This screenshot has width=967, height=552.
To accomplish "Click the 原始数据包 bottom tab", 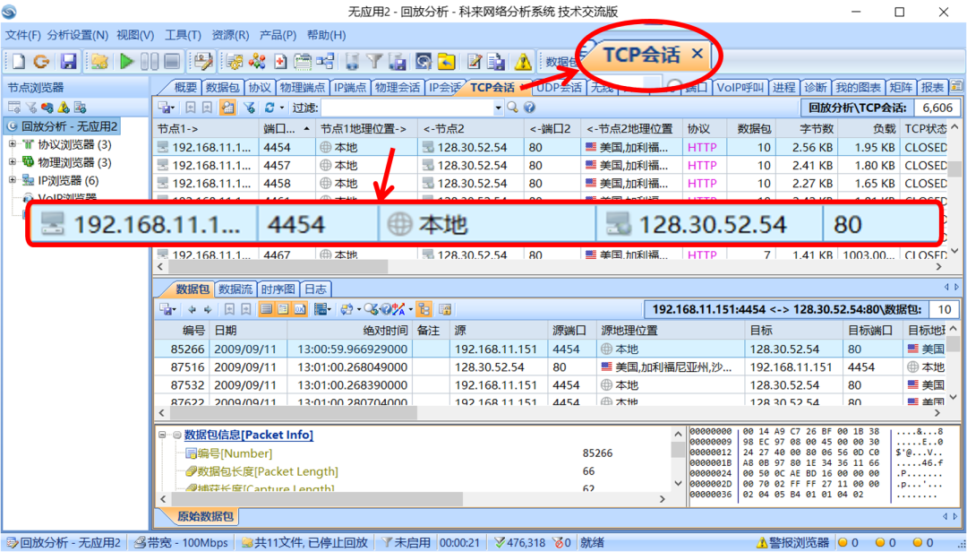I will coord(205,516).
